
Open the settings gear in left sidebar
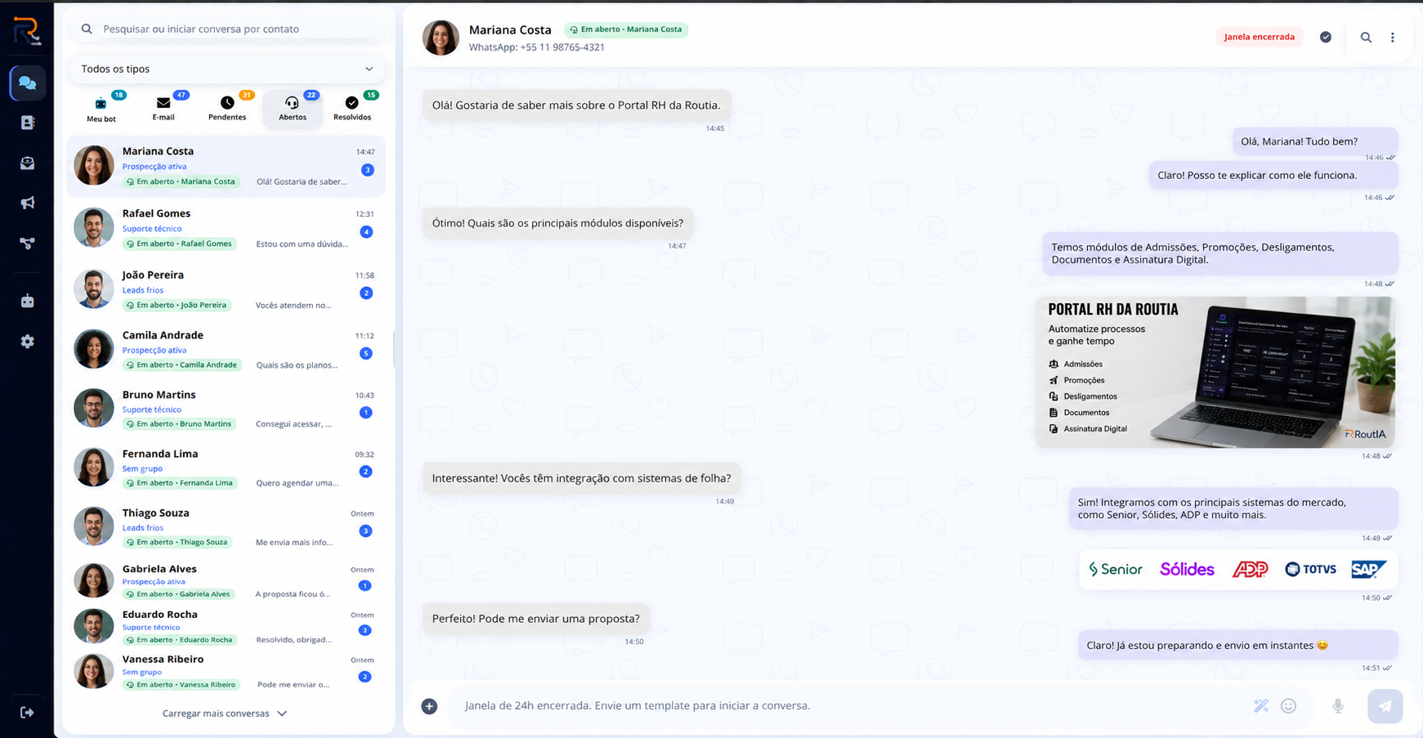[x=28, y=342]
